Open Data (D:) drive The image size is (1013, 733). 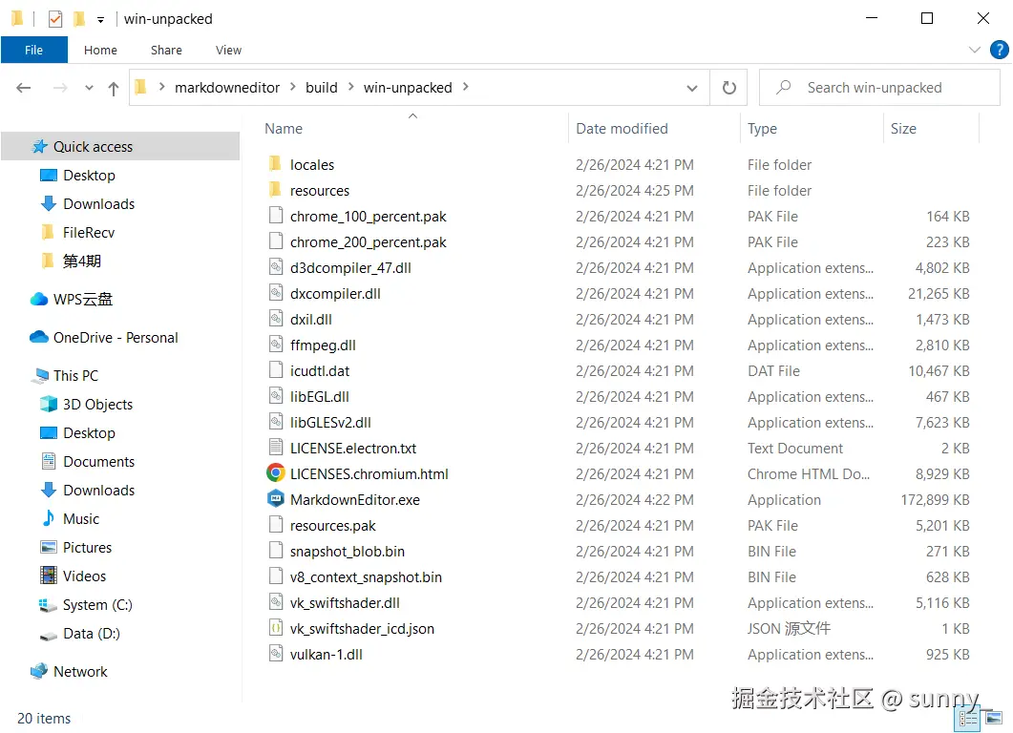pos(79,634)
